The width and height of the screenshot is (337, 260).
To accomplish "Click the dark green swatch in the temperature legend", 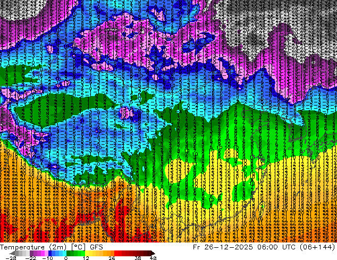I will tap(68, 253).
